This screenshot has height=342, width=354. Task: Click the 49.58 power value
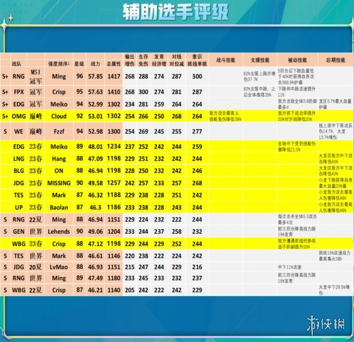click(x=95, y=183)
